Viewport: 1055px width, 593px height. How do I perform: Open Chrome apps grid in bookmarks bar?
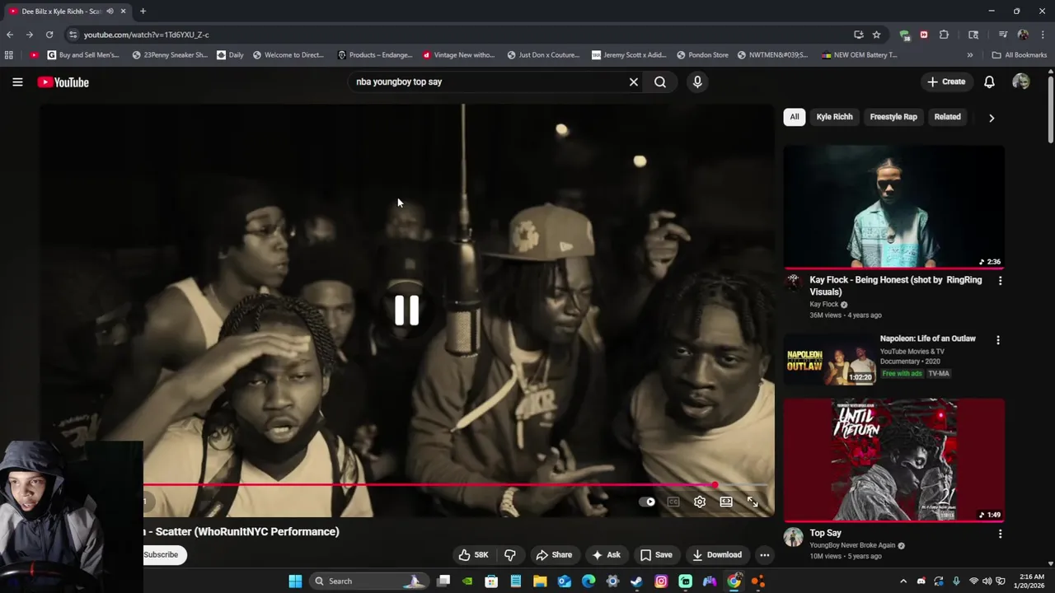9,55
